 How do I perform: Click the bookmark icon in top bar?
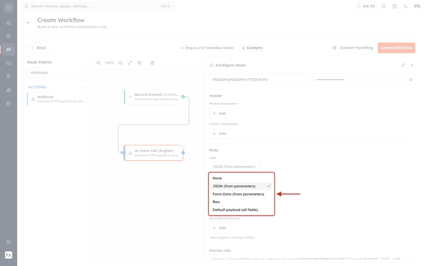pos(384,6)
